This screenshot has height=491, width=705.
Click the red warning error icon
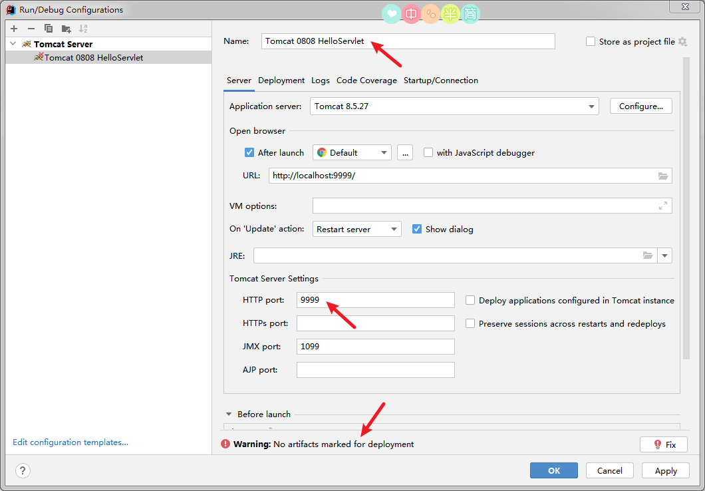[x=225, y=444]
